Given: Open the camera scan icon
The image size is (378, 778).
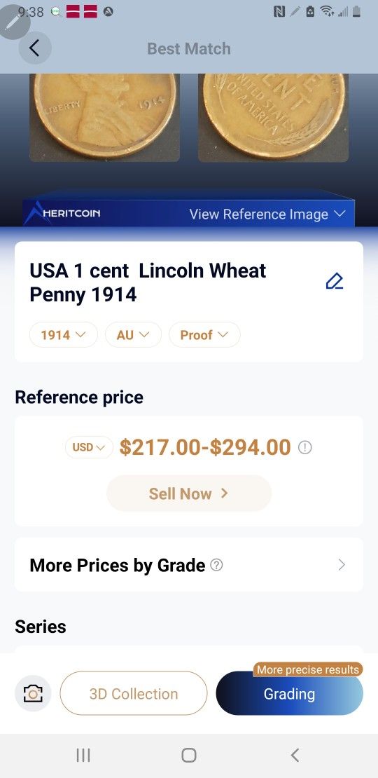Looking at the screenshot, I should 33,693.
